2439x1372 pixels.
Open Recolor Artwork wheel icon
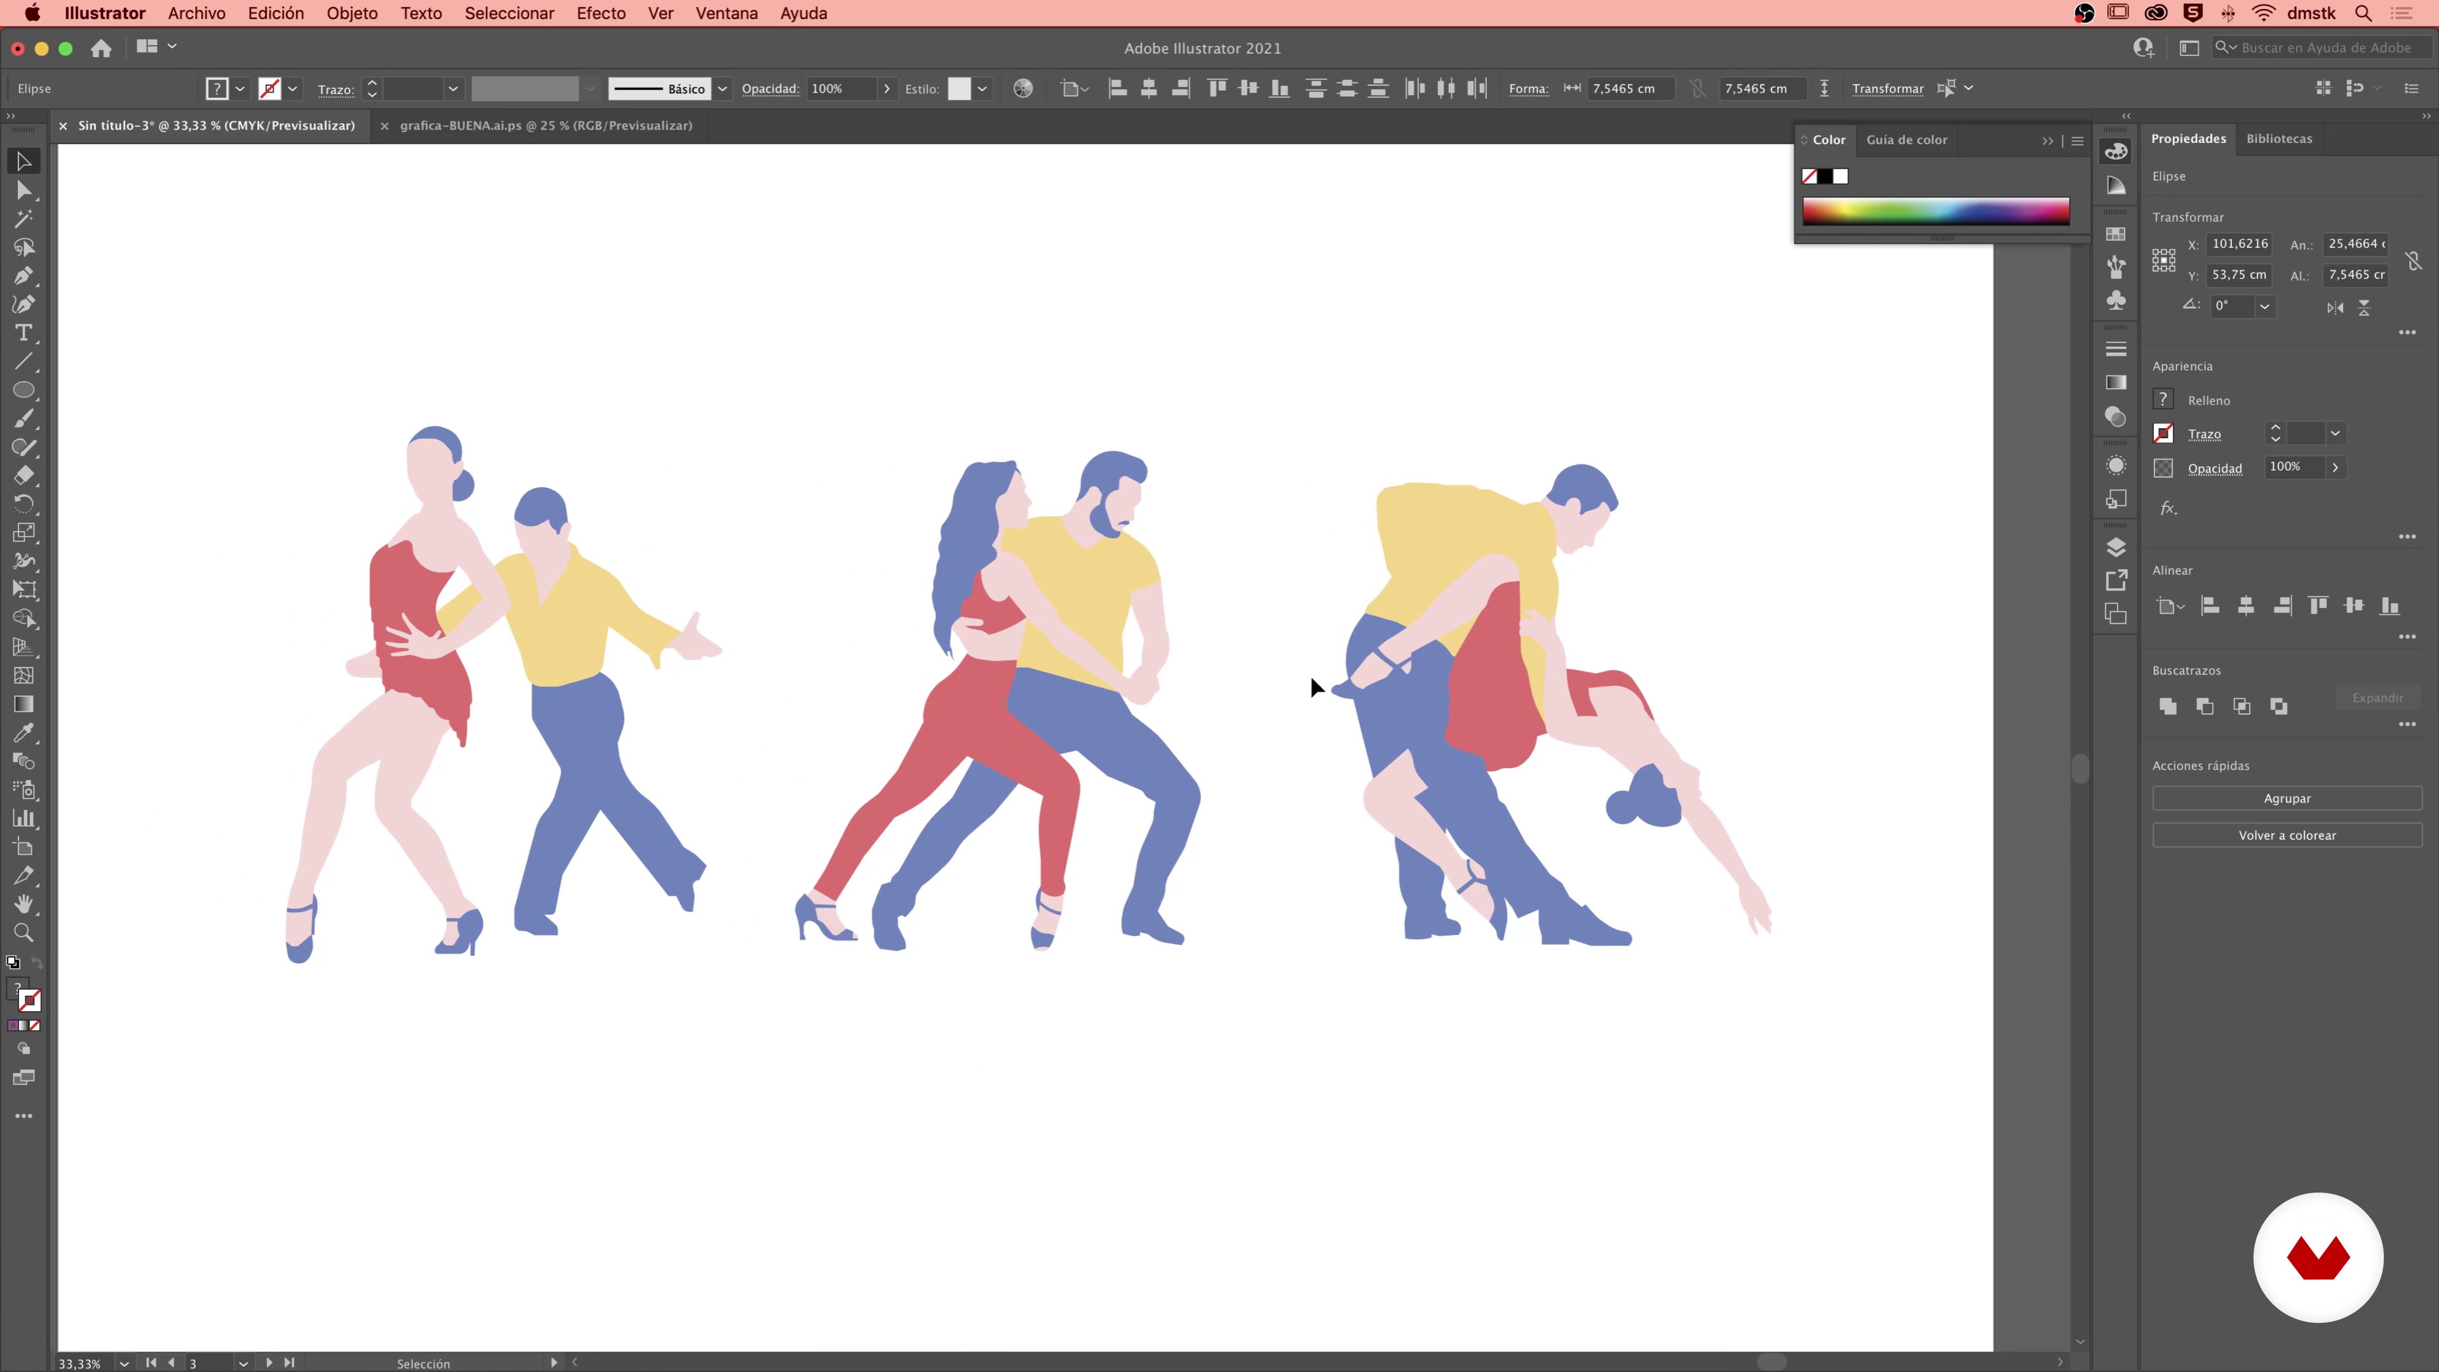pyautogui.click(x=1023, y=89)
